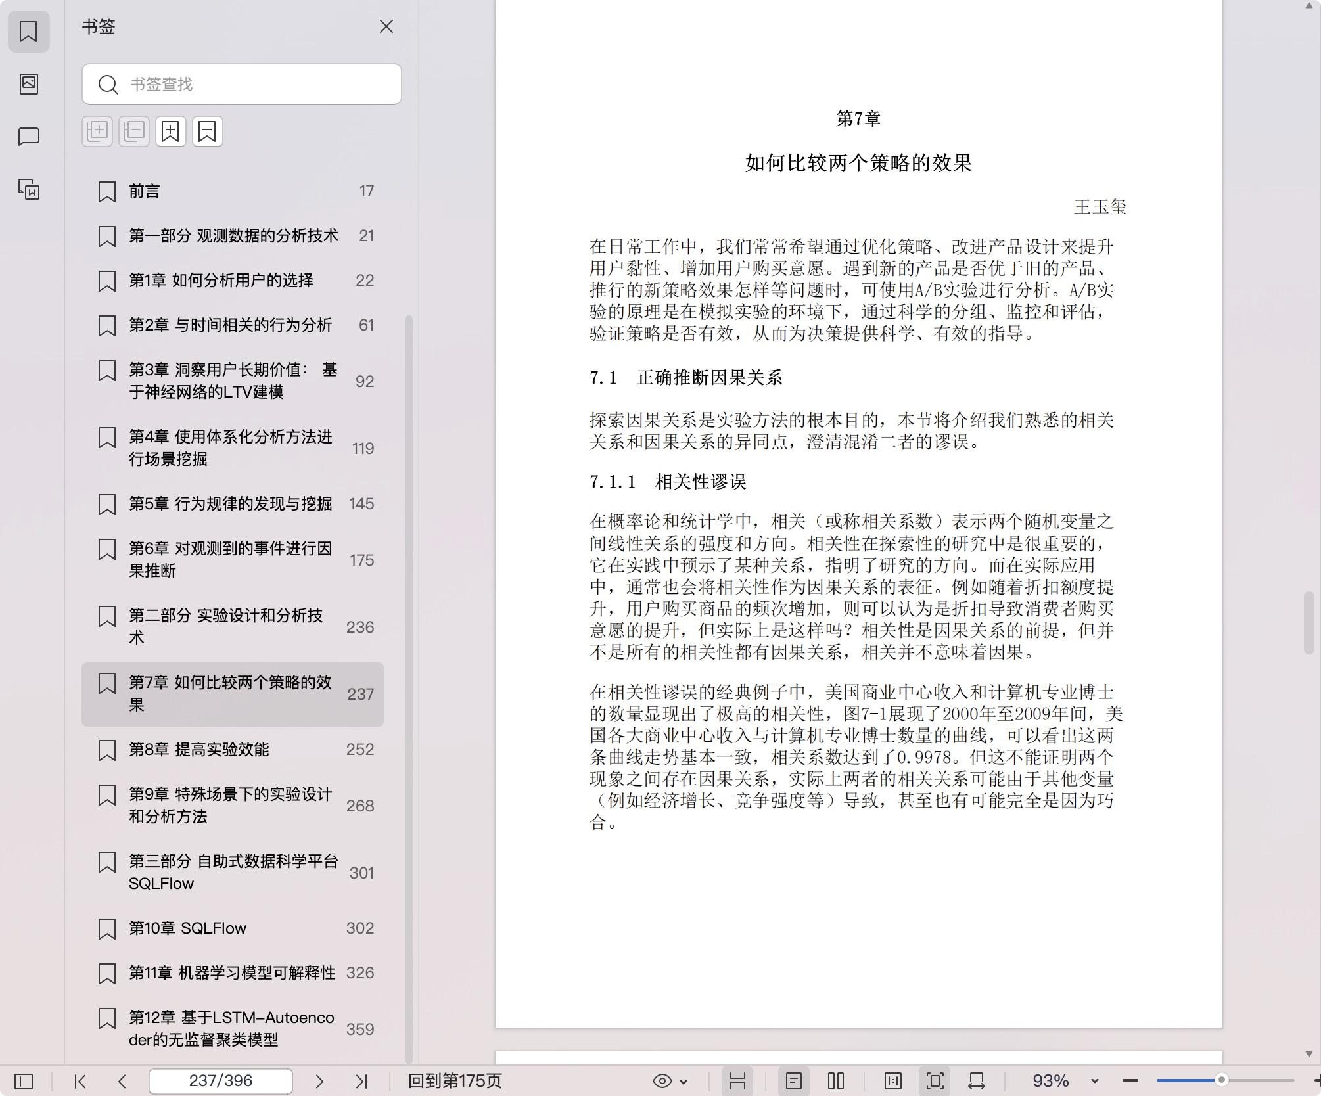
Task: Switch to two-page view
Action: click(x=836, y=1081)
